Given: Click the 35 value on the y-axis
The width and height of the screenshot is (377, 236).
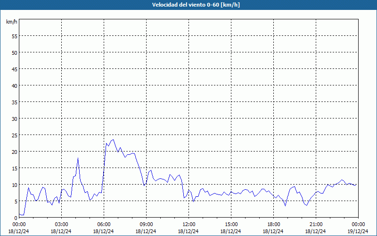Looking at the screenshot, I should [x=15, y=102].
